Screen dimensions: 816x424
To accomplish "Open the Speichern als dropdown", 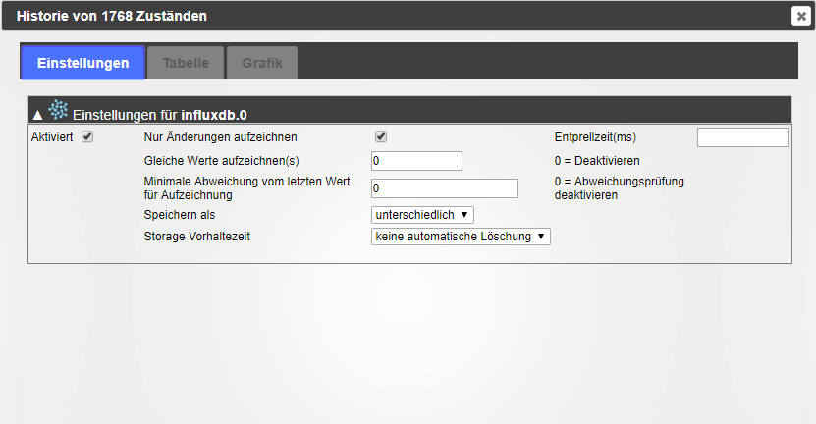I will 422,215.
